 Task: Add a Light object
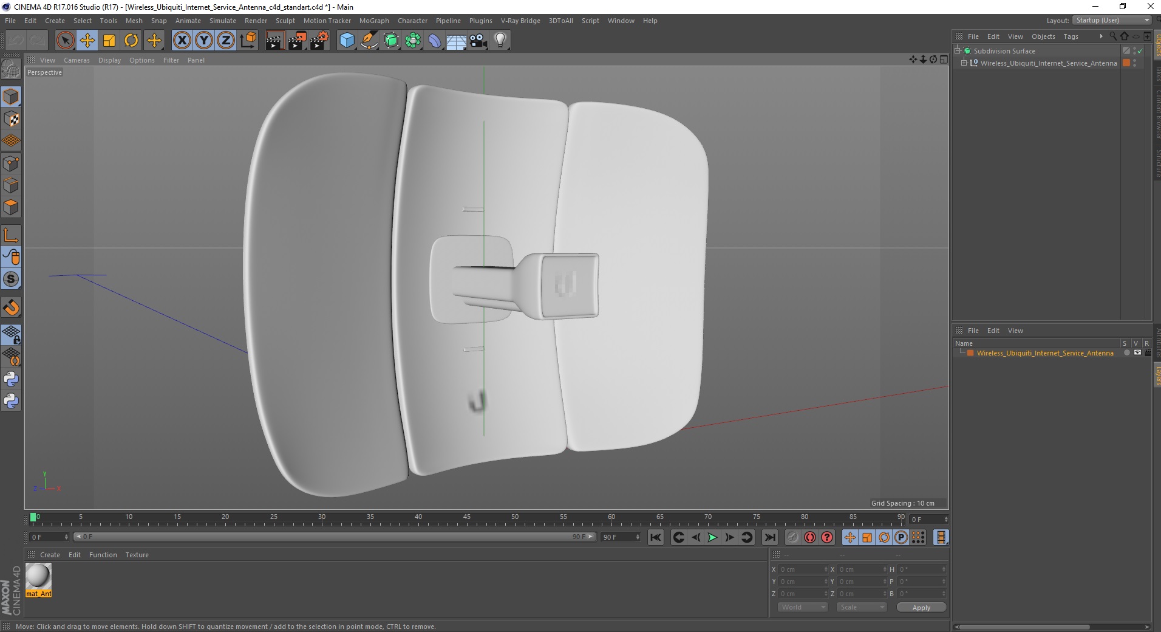coord(500,41)
